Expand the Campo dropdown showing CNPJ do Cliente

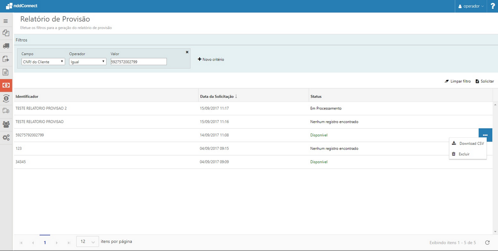tap(43, 61)
